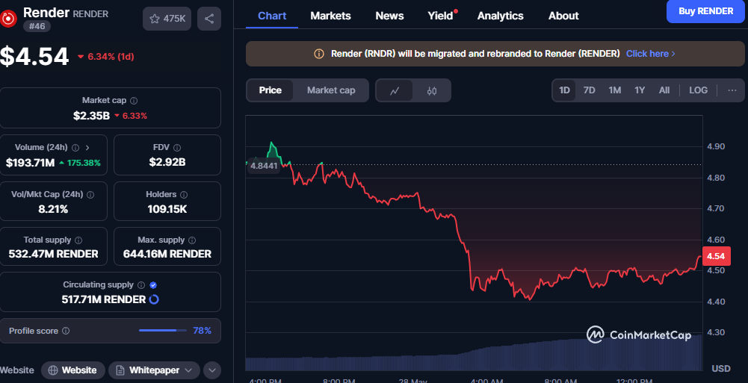Click the migration notice info icon
This screenshot has height=383, width=748.
[318, 54]
